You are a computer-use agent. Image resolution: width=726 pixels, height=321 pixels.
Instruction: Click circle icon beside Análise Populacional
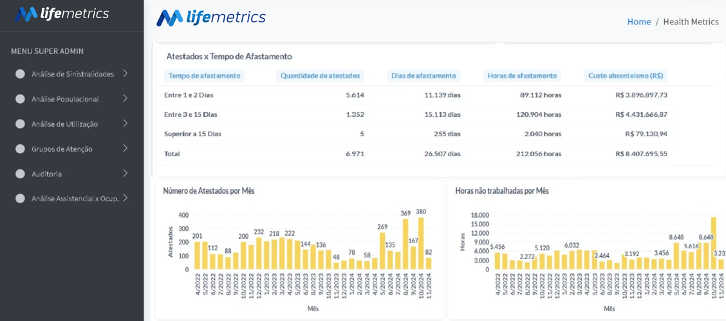pos(20,99)
